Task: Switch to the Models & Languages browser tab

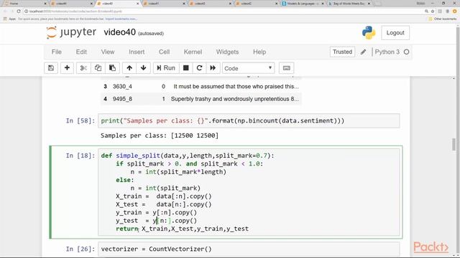Action: (303, 4)
